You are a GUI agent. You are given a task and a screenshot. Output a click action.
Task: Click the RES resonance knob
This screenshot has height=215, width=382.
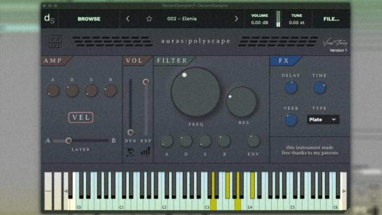click(241, 102)
